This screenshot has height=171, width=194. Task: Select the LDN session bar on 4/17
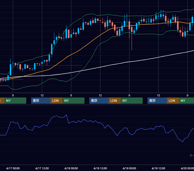[x=56, y=101]
